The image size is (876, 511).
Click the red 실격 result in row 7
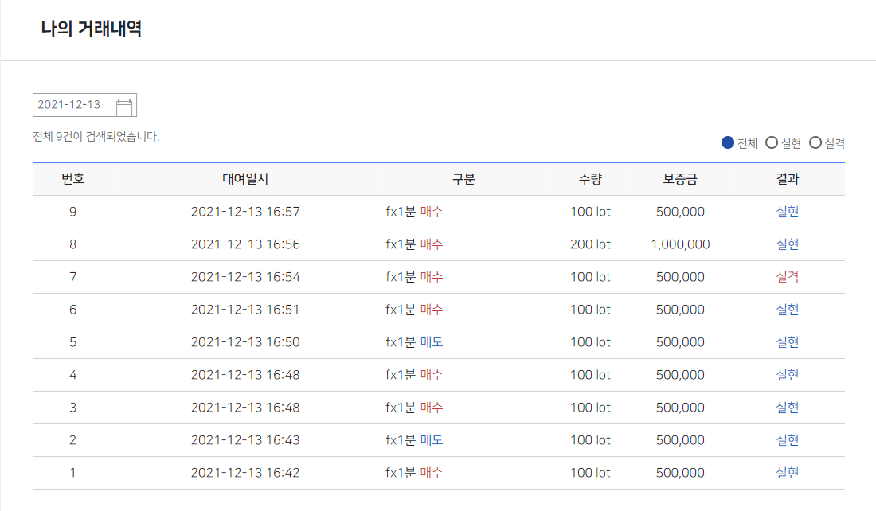(787, 277)
